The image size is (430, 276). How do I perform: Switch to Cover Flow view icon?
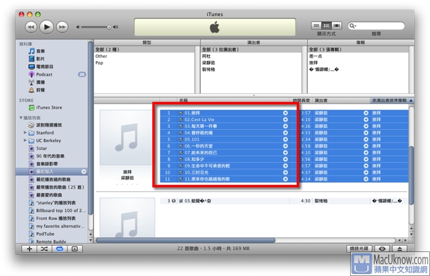pyautogui.click(x=337, y=26)
